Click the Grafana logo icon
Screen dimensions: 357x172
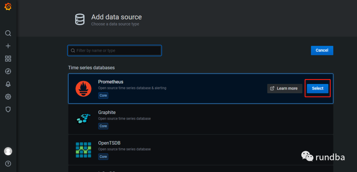tap(8, 7)
